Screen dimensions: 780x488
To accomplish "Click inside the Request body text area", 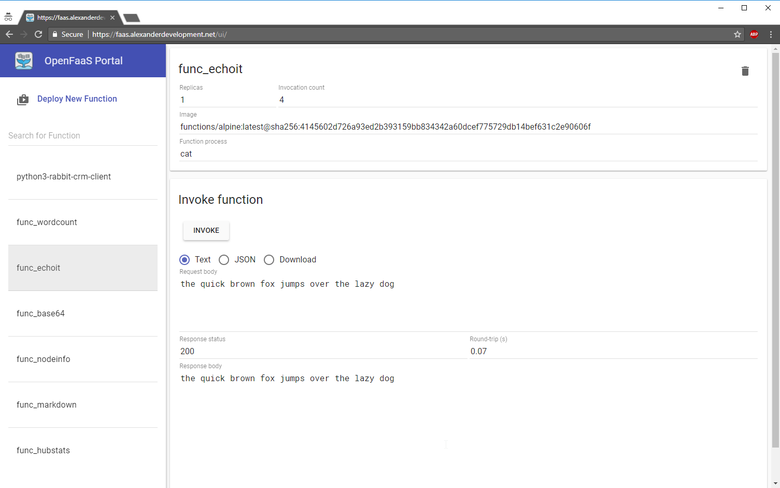I will pyautogui.click(x=469, y=304).
